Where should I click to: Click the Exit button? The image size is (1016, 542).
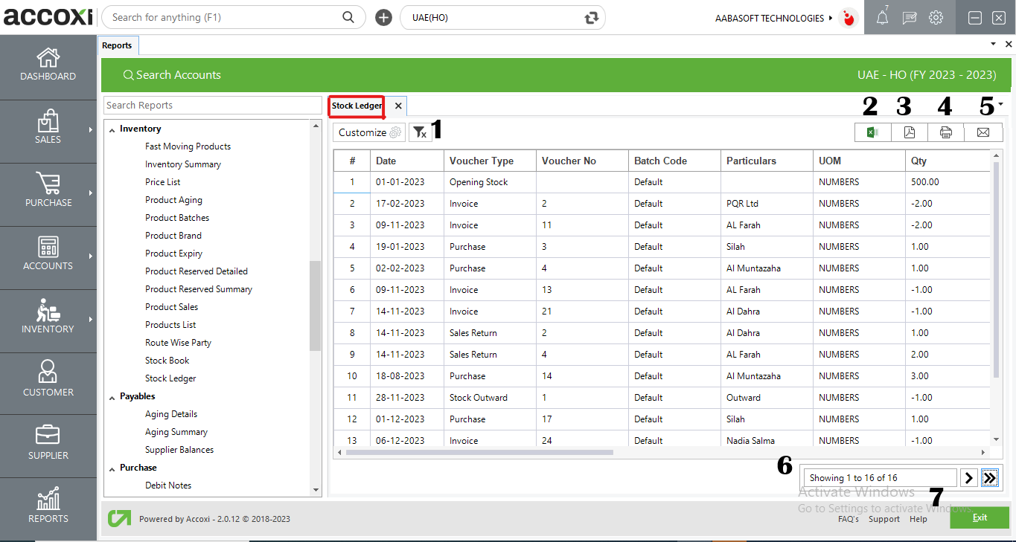click(979, 517)
